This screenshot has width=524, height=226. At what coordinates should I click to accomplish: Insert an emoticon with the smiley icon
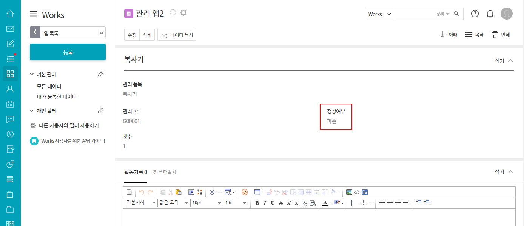(245, 192)
